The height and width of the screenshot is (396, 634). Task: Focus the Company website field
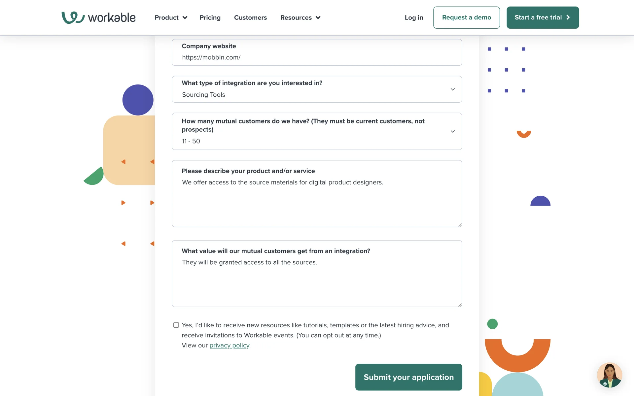pyautogui.click(x=316, y=57)
